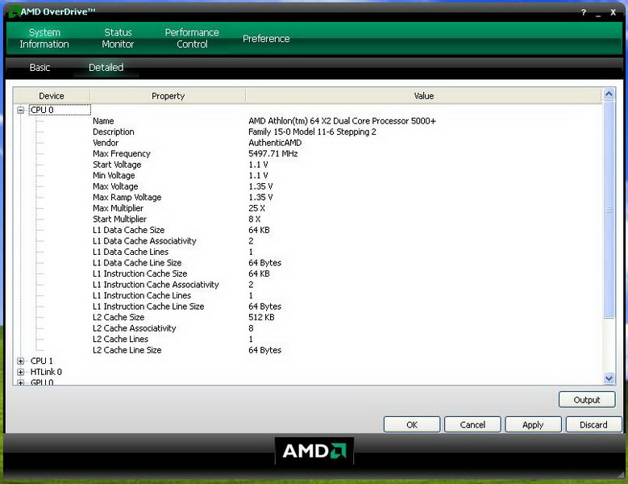Click the AMD OverDrive logo icon in title bar
This screenshot has height=484, width=628.
click(x=13, y=11)
